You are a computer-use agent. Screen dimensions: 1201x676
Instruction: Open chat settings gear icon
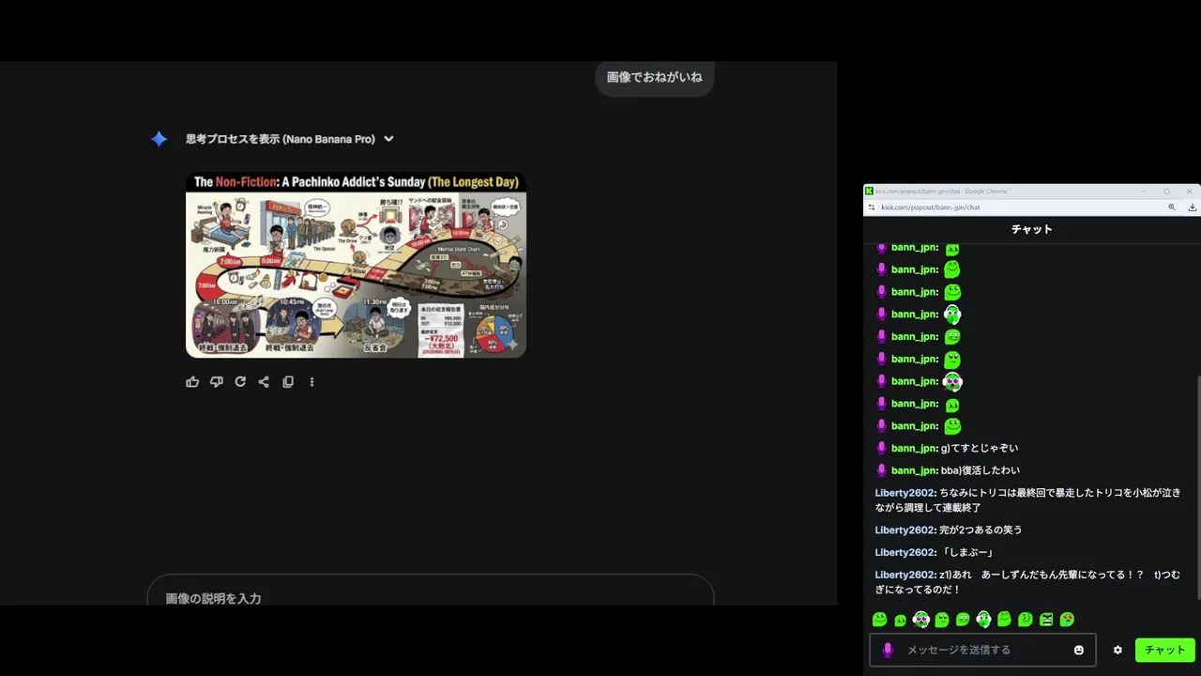click(x=1117, y=650)
